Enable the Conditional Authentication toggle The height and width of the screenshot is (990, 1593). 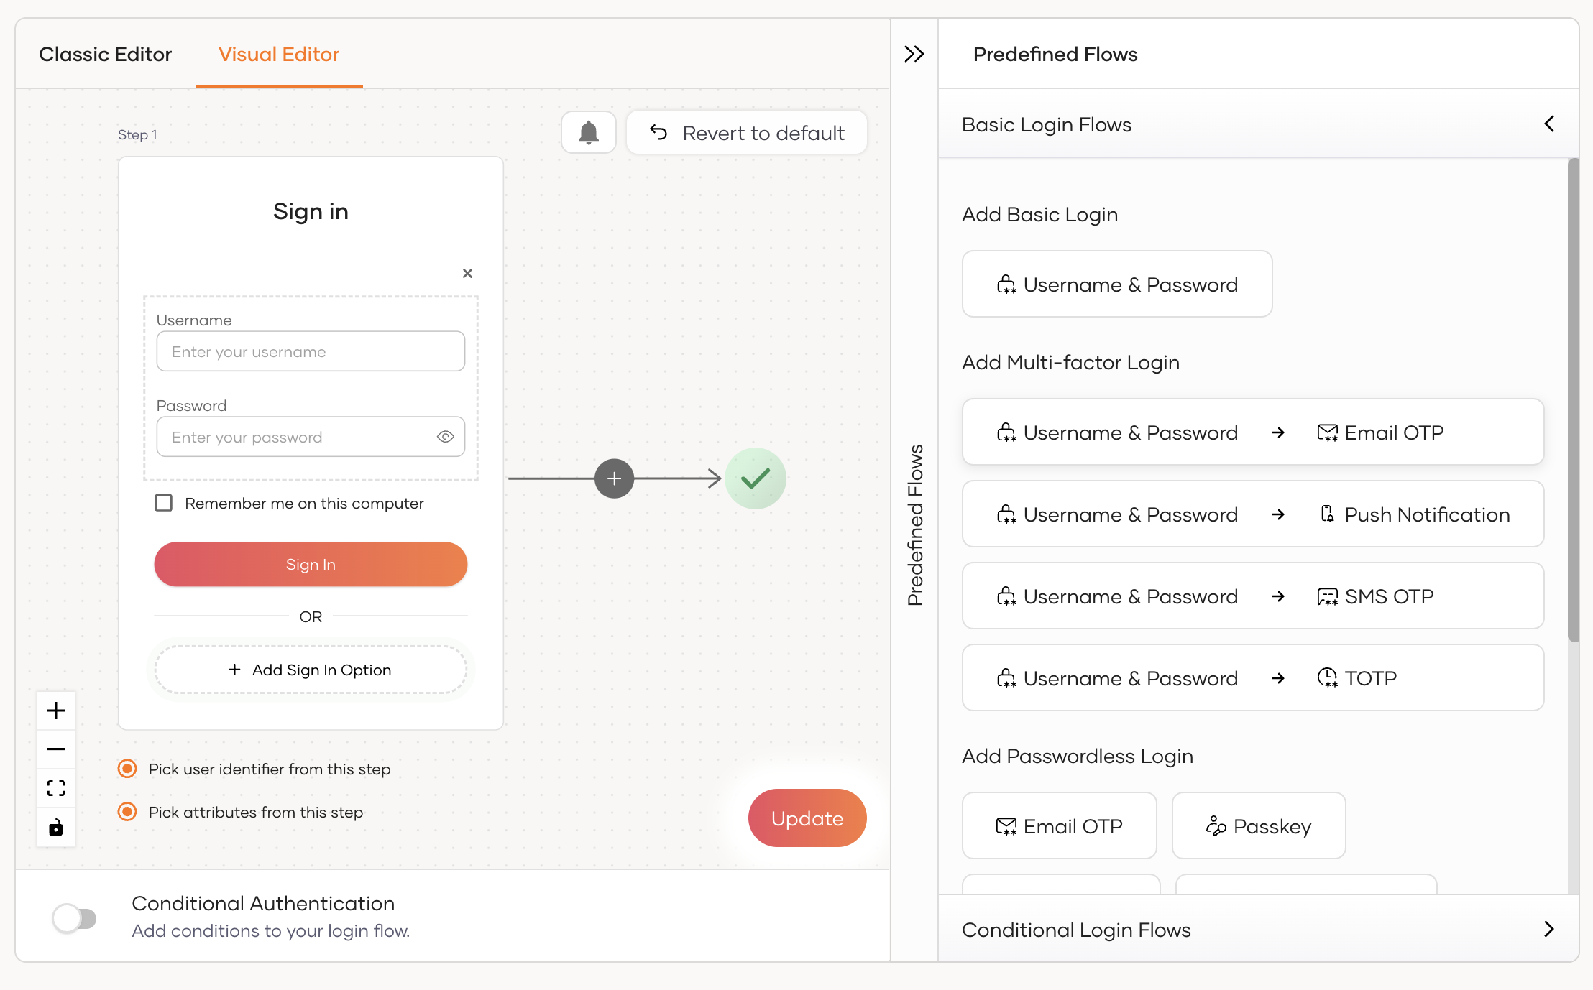coord(75,917)
